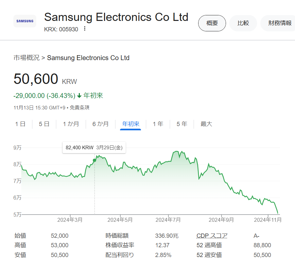Switch to the 5年 range
The height and width of the screenshot is (259, 295).
pyautogui.click(x=182, y=124)
